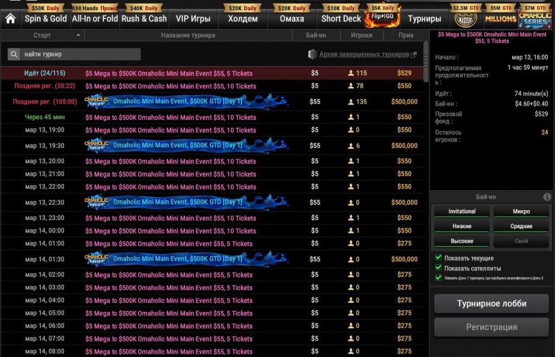Image resolution: width=555 pixels, height=357 pixels.
Task: Sort tournaments by the Приз column header
Action: pyautogui.click(x=404, y=35)
